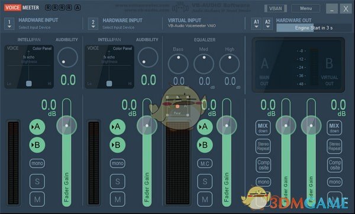Image resolution: width=355 pixels, height=214 pixels.
Task: Solo the Virtual Input strip
Action: click(x=205, y=182)
